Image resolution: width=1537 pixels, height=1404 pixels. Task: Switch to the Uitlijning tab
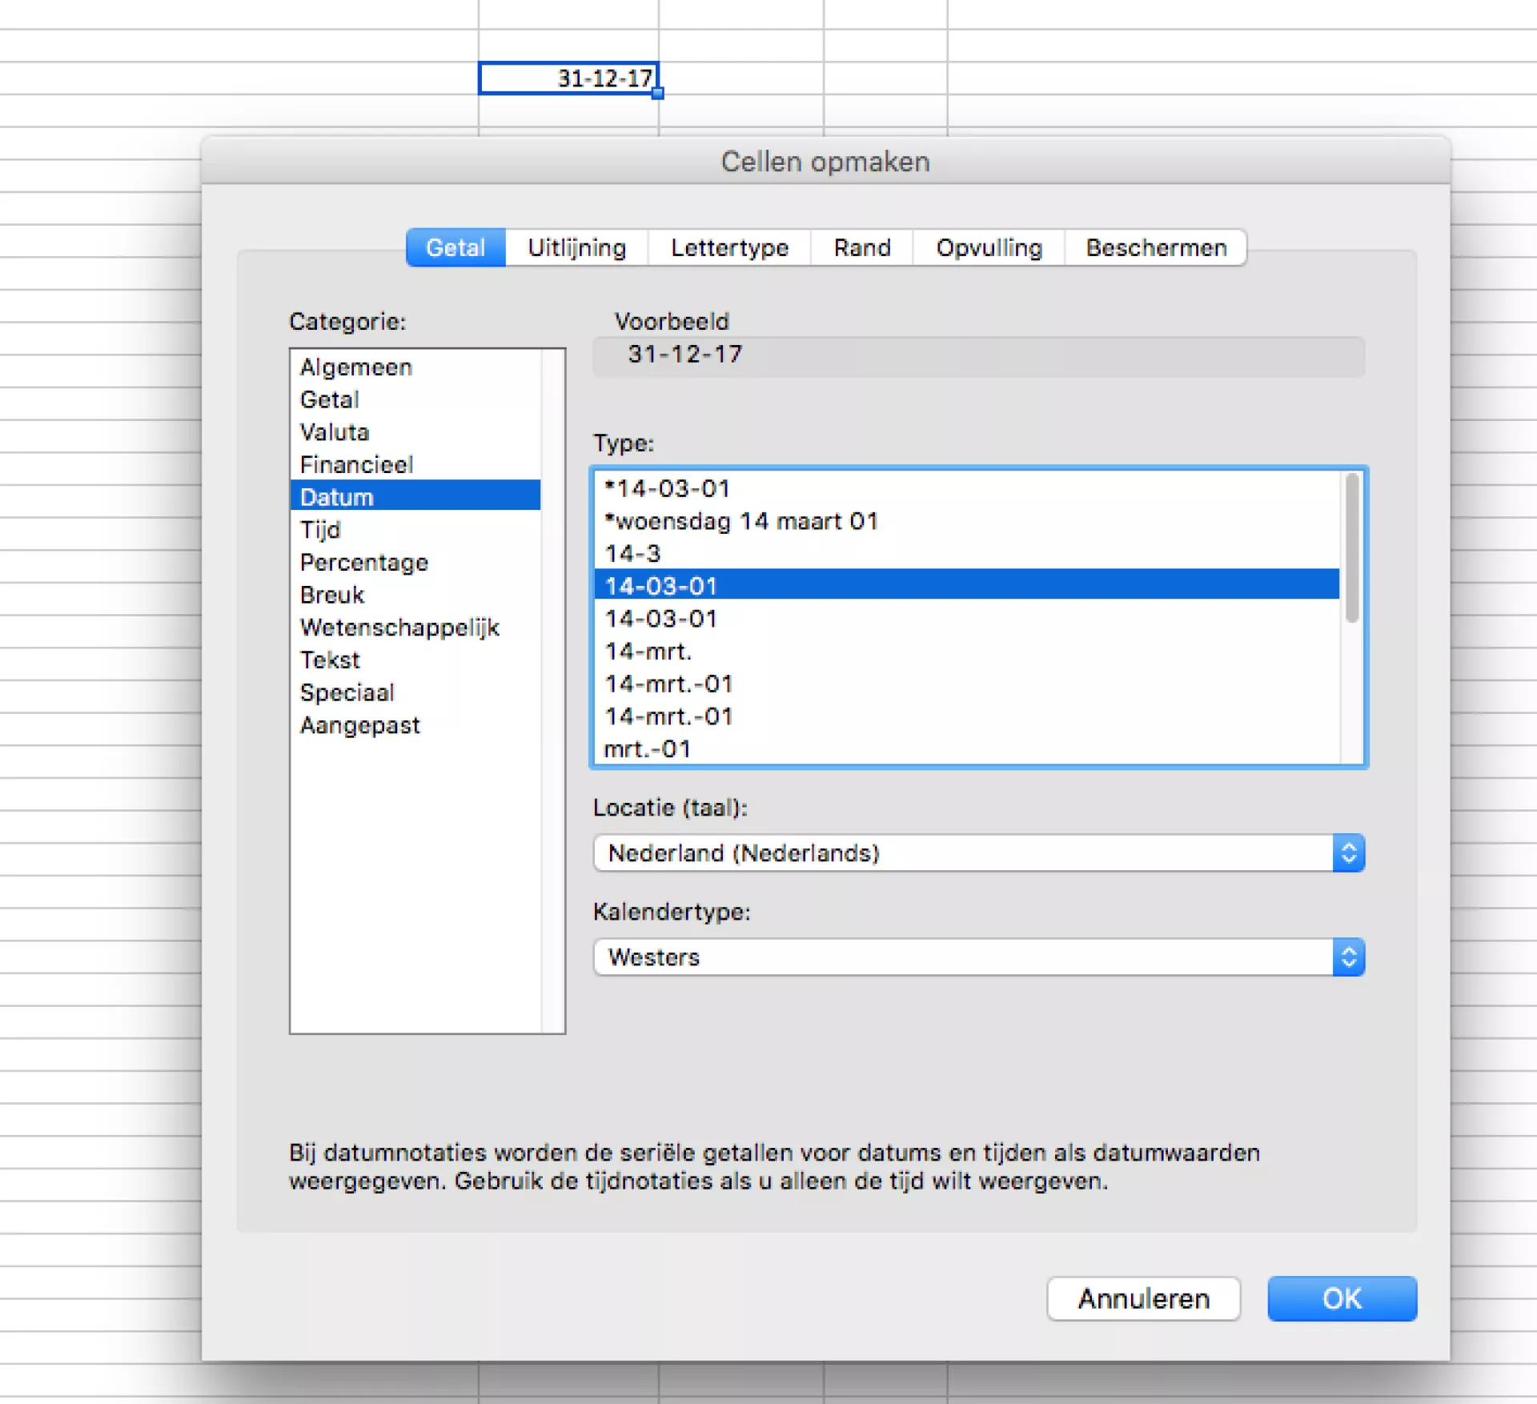coord(576,247)
